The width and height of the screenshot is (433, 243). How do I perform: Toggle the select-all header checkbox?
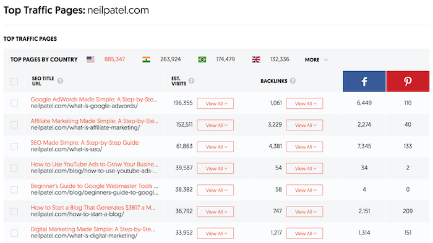[x=14, y=82]
